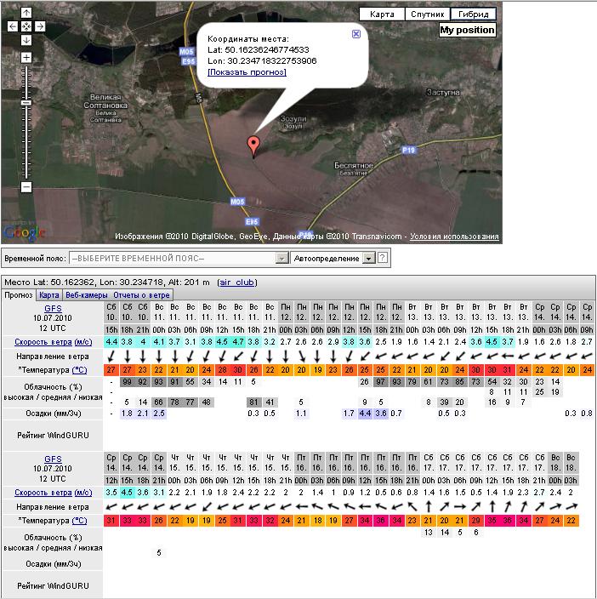The width and height of the screenshot is (597, 599).
Task: Click the center recenter map icon
Action: tap(26, 26)
